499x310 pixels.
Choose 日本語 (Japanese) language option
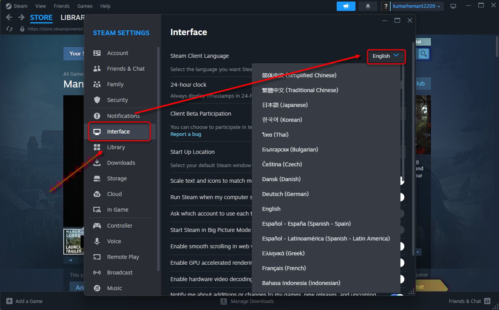tap(285, 105)
